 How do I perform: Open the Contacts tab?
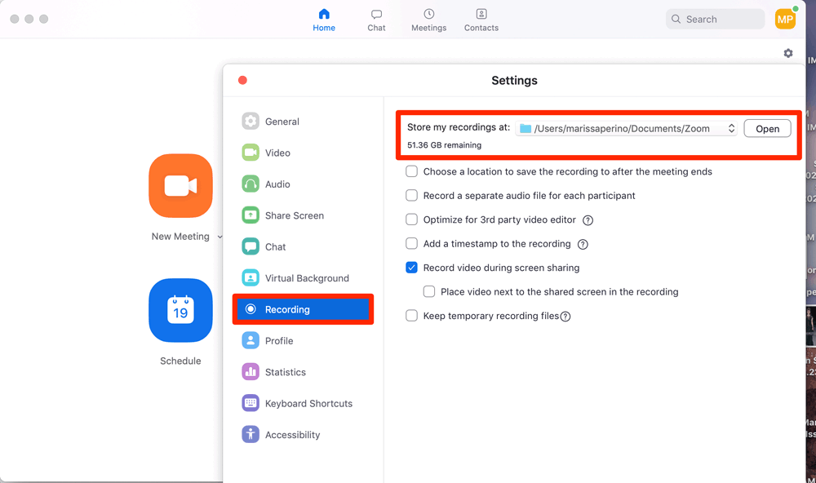[481, 20]
